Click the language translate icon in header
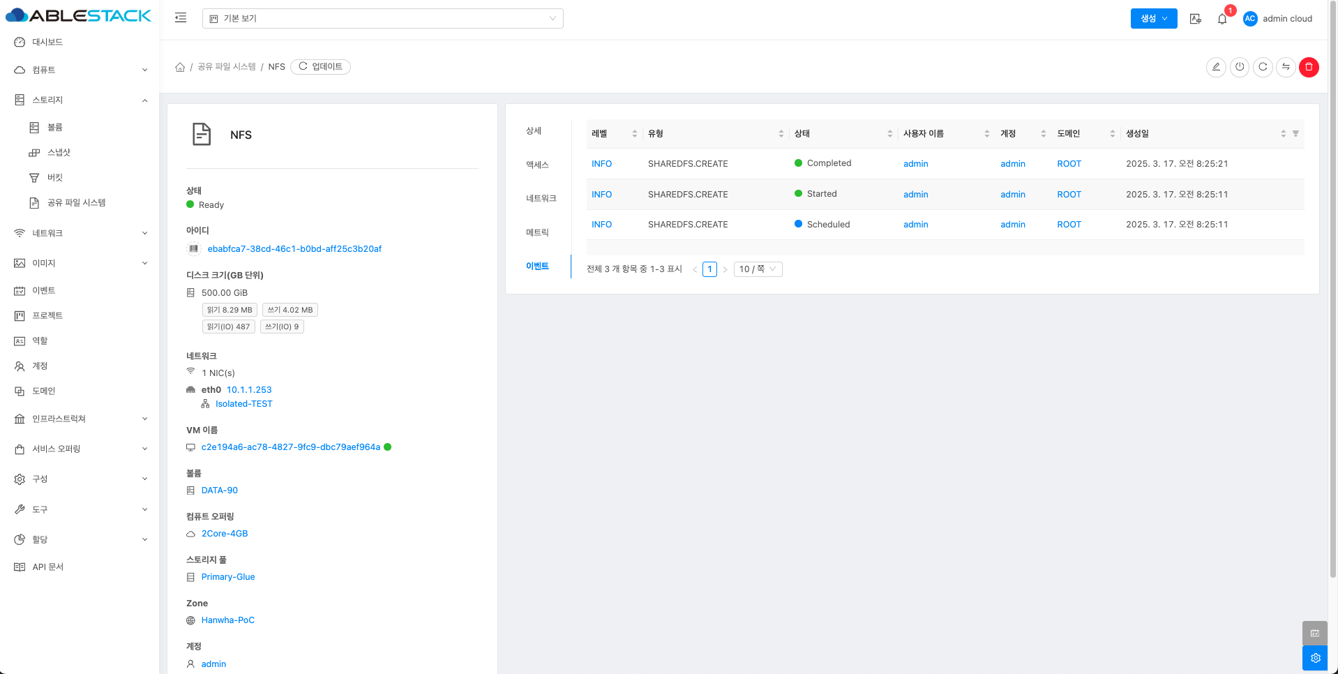The image size is (1338, 674). click(1196, 19)
